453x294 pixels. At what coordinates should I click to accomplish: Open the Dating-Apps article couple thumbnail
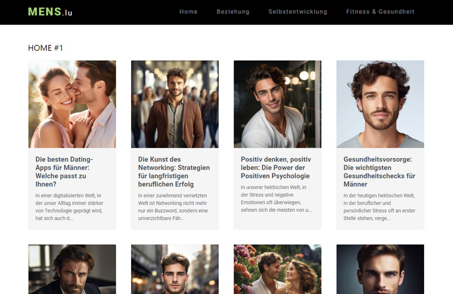(72, 104)
